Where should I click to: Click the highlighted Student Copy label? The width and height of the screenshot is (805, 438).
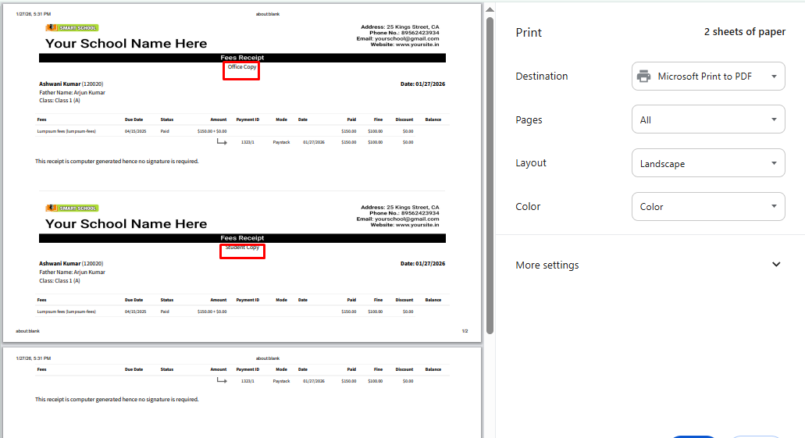tap(242, 247)
